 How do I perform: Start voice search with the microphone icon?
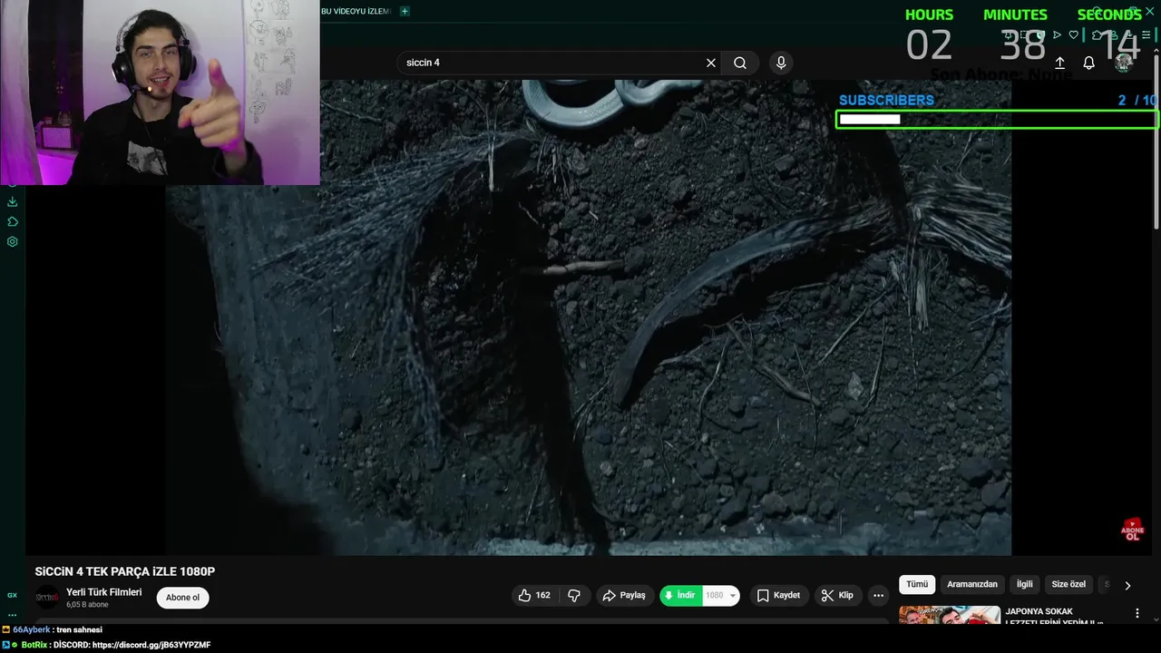click(x=781, y=63)
